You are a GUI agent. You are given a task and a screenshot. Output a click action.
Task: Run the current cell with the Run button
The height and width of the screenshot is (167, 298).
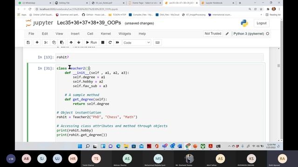coord(91,42)
